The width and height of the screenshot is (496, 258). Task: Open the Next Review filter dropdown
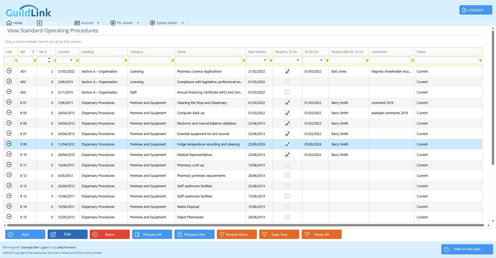point(265,60)
